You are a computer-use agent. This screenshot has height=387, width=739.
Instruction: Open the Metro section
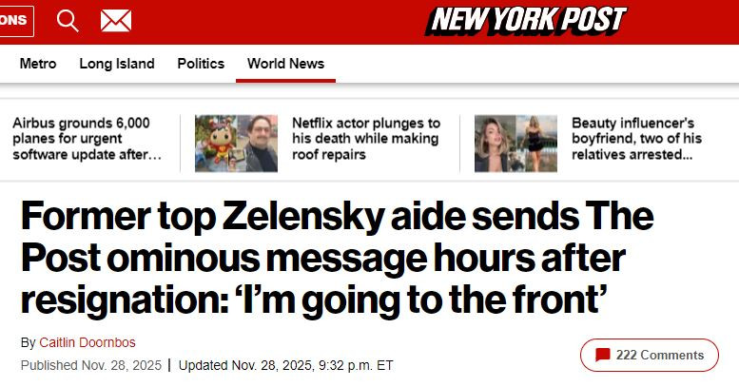click(x=38, y=64)
